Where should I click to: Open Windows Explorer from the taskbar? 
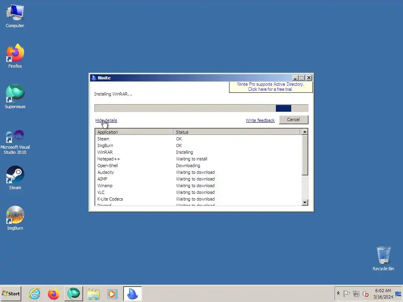click(93, 293)
